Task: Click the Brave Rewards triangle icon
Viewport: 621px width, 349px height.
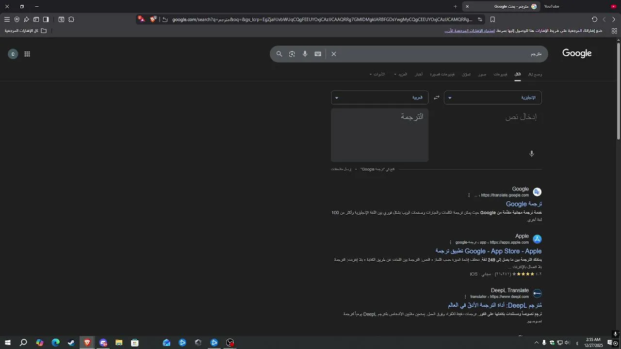Action: point(141,19)
